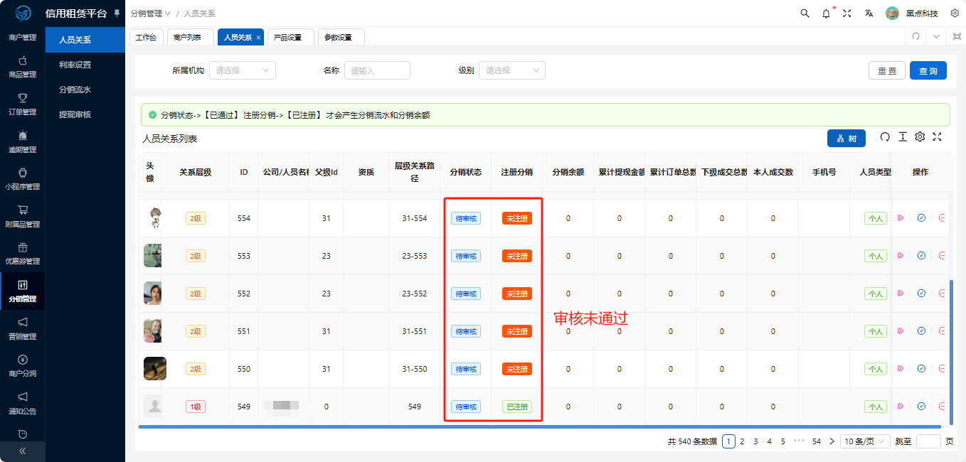The width and height of the screenshot is (966, 462).
Task: Open 商品管理 in the sidebar
Action: tap(22, 65)
